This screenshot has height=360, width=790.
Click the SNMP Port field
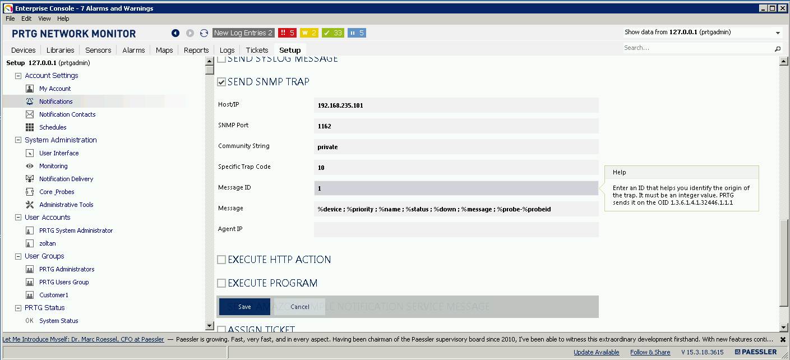456,126
